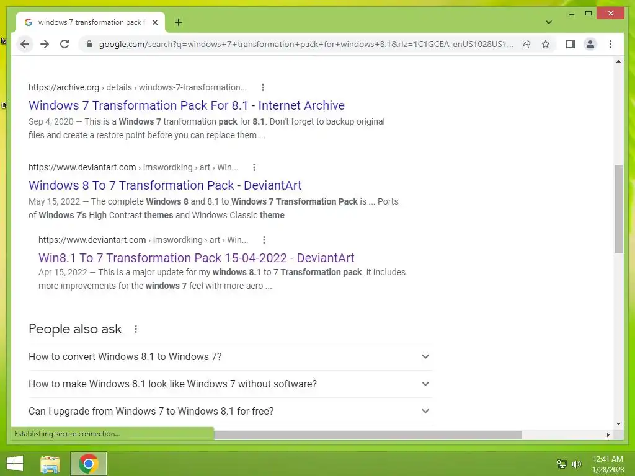Screen dimensions: 635x476
Task: Reload the page with the refresh icon
Action: point(64,44)
